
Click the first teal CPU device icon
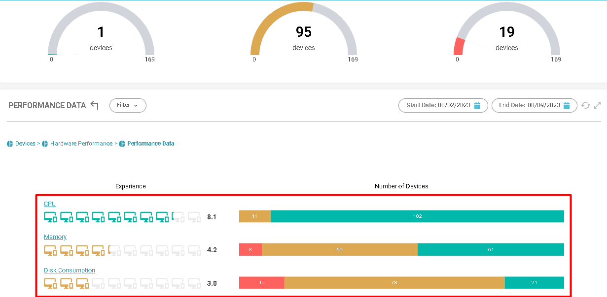[51, 217]
